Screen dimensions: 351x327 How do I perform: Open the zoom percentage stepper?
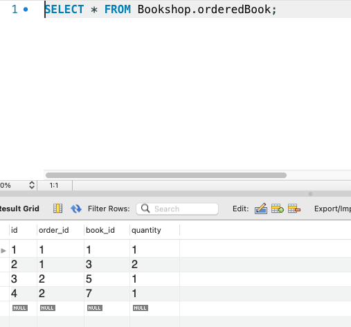32,185
